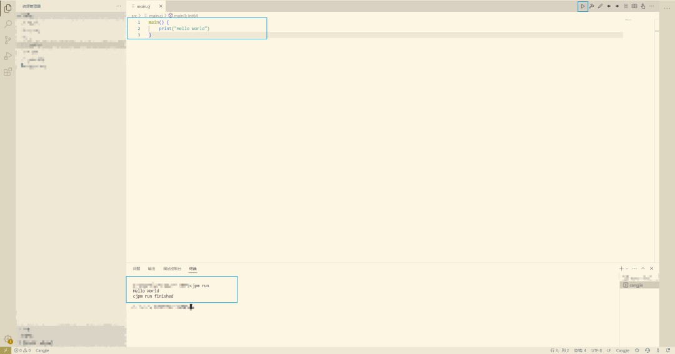Viewport: 675px width, 354px height.
Task: Maximize the terminal panel with chevron
Action: tap(642, 268)
